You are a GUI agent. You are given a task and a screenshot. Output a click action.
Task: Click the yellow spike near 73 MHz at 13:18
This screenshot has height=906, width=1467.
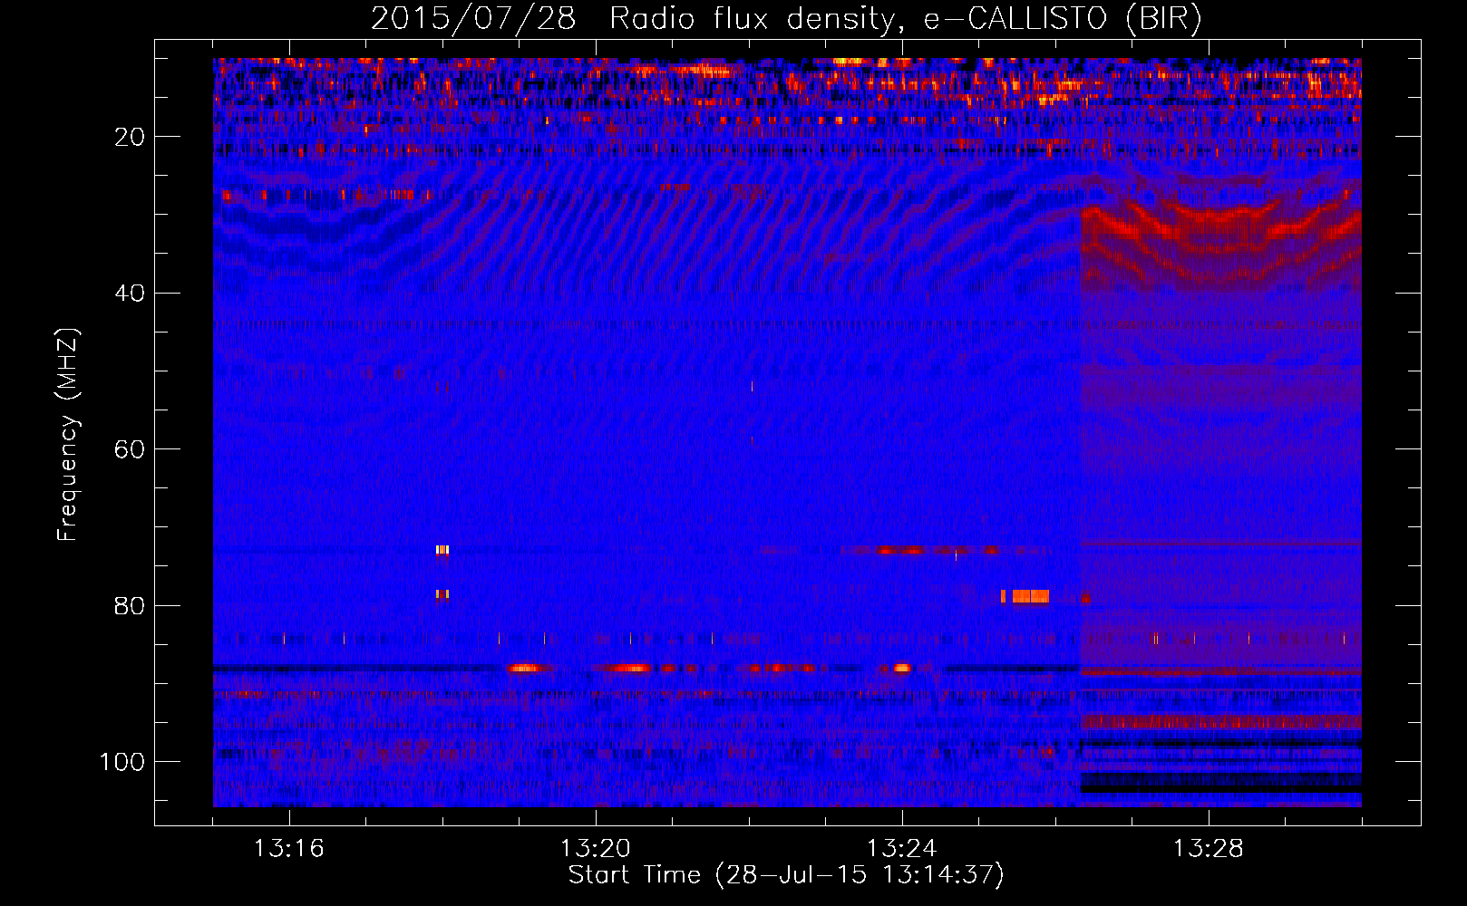click(x=442, y=550)
